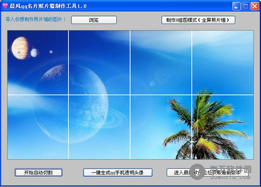Minimize the 晨风qq名片照片墙制作工具 window
This screenshot has height=187, width=261.
coord(236,7)
